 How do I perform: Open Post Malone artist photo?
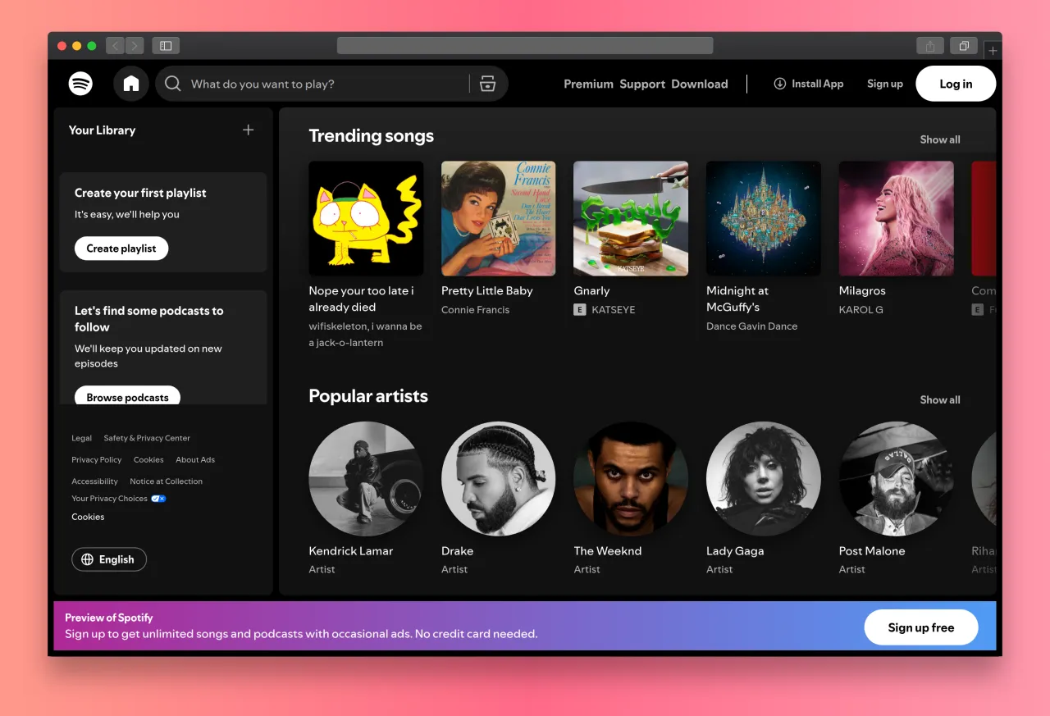pyautogui.click(x=897, y=479)
